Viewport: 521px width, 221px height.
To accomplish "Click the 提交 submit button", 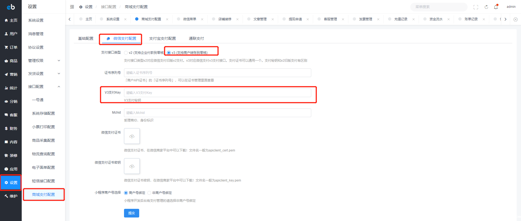I will 132,213.
